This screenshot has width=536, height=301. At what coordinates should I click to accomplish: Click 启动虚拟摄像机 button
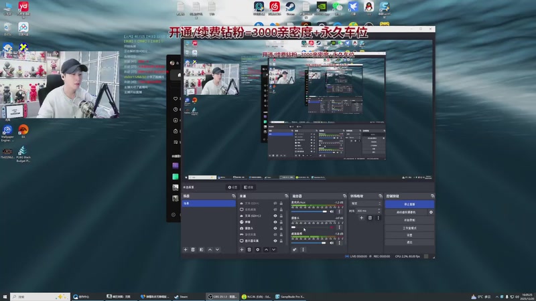pos(406,212)
